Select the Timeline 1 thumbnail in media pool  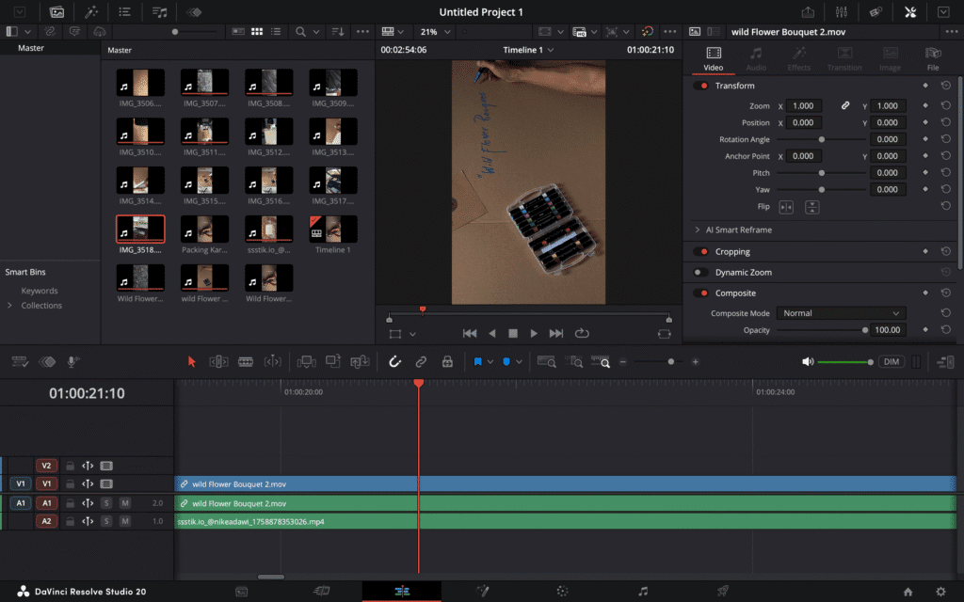click(x=332, y=230)
